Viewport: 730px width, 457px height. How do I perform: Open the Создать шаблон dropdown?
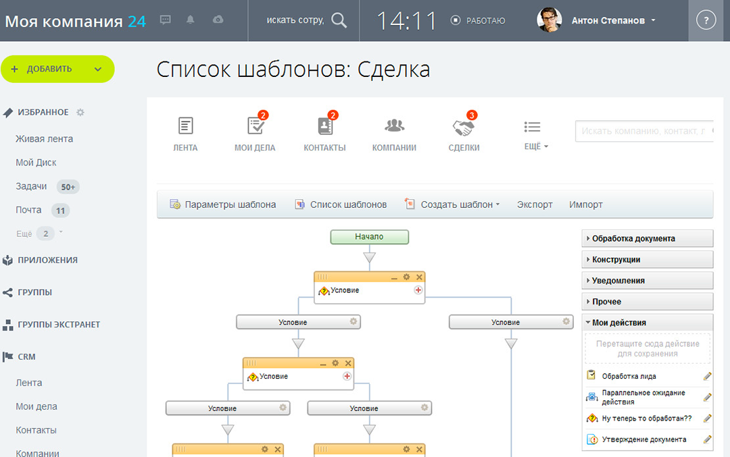pyautogui.click(x=452, y=205)
